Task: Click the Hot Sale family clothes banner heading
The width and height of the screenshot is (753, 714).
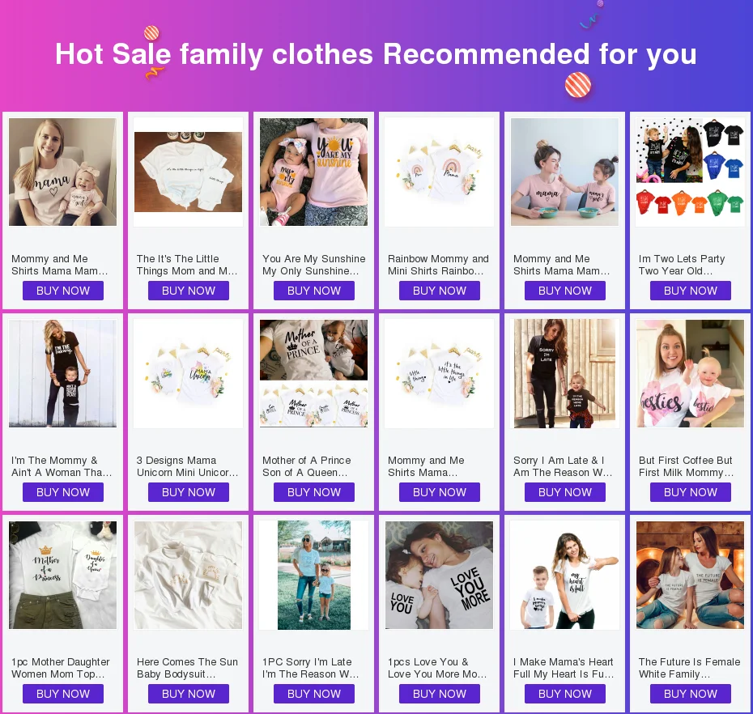Action: (x=376, y=53)
